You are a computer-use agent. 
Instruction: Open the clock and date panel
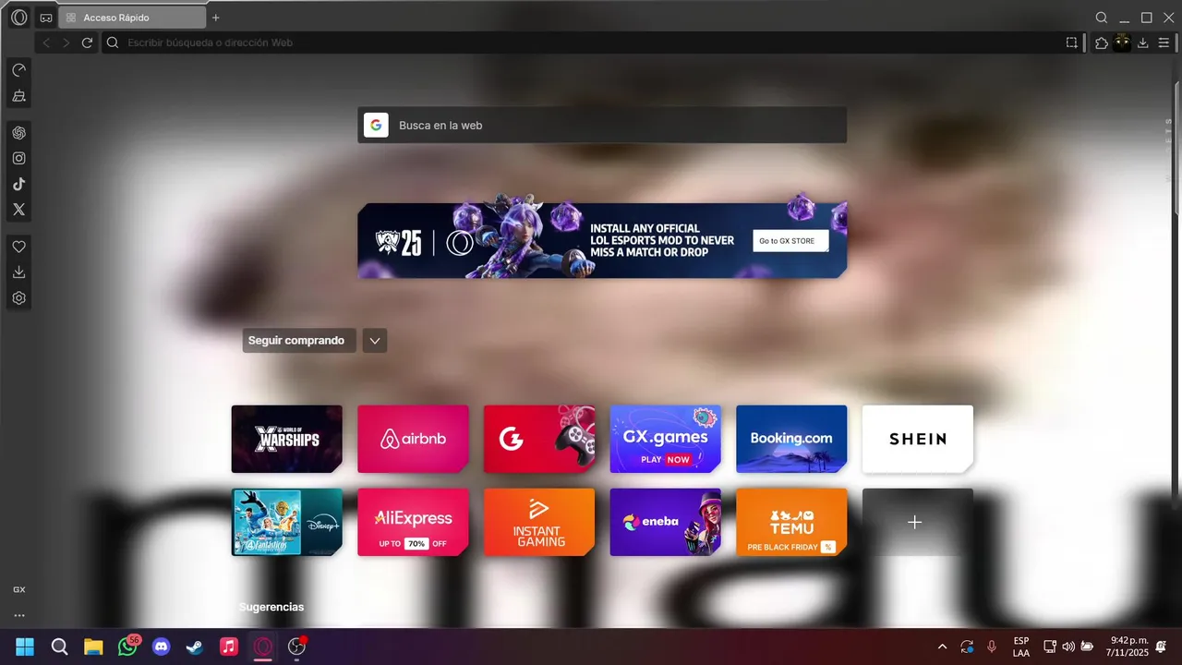click(1128, 647)
